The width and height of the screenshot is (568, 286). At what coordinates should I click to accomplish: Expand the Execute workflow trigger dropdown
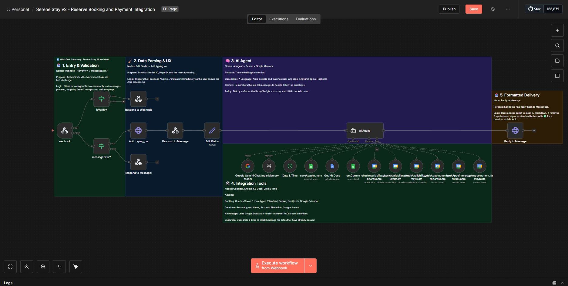point(310,266)
